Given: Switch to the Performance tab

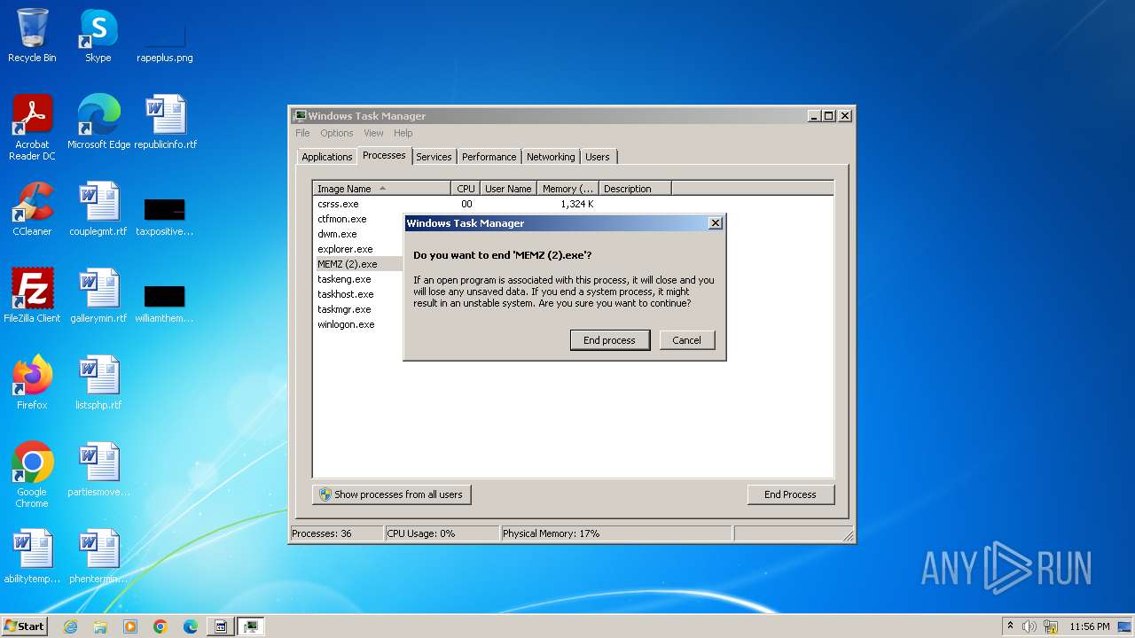Looking at the screenshot, I should (489, 157).
